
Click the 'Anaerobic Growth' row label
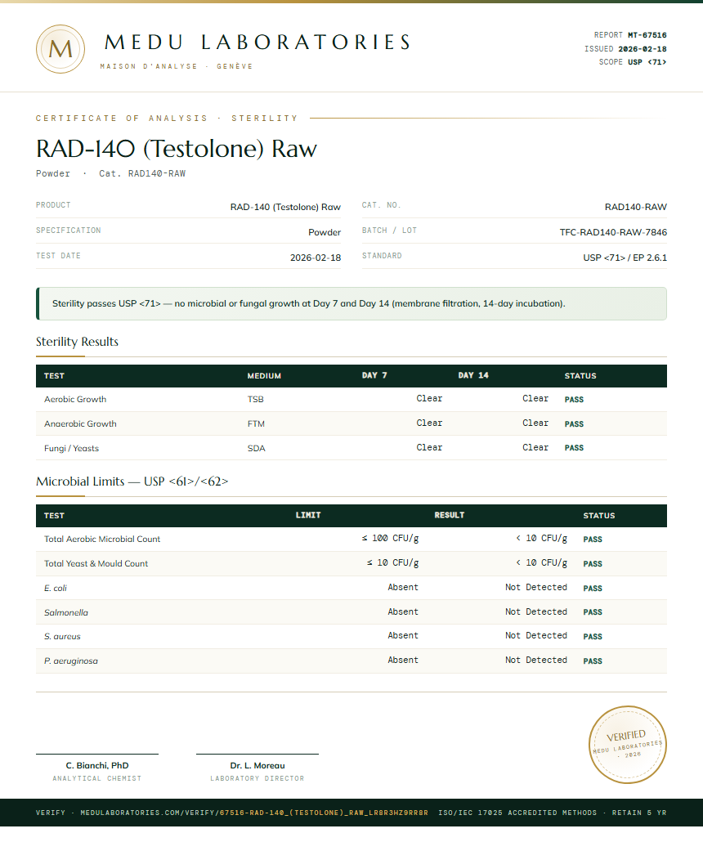pos(80,423)
